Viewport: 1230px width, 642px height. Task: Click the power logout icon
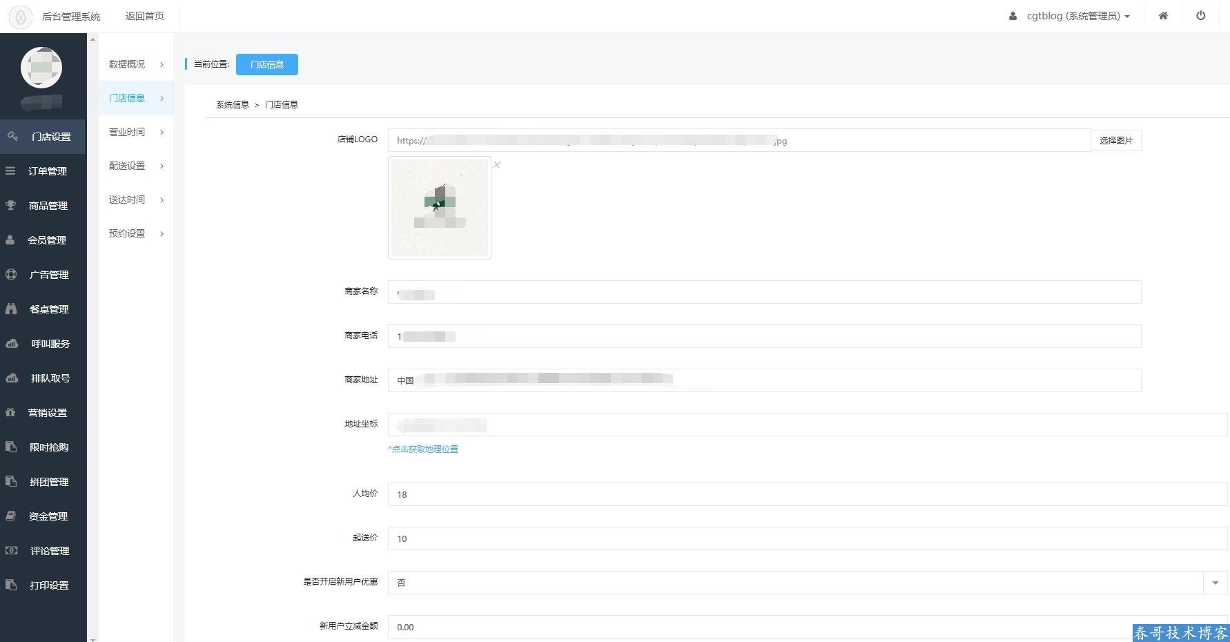[1201, 16]
